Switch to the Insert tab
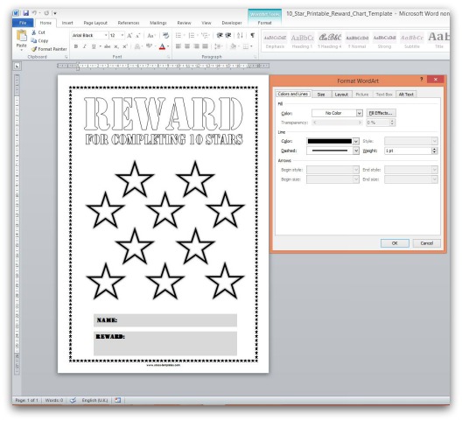462x421 pixels. [67, 23]
